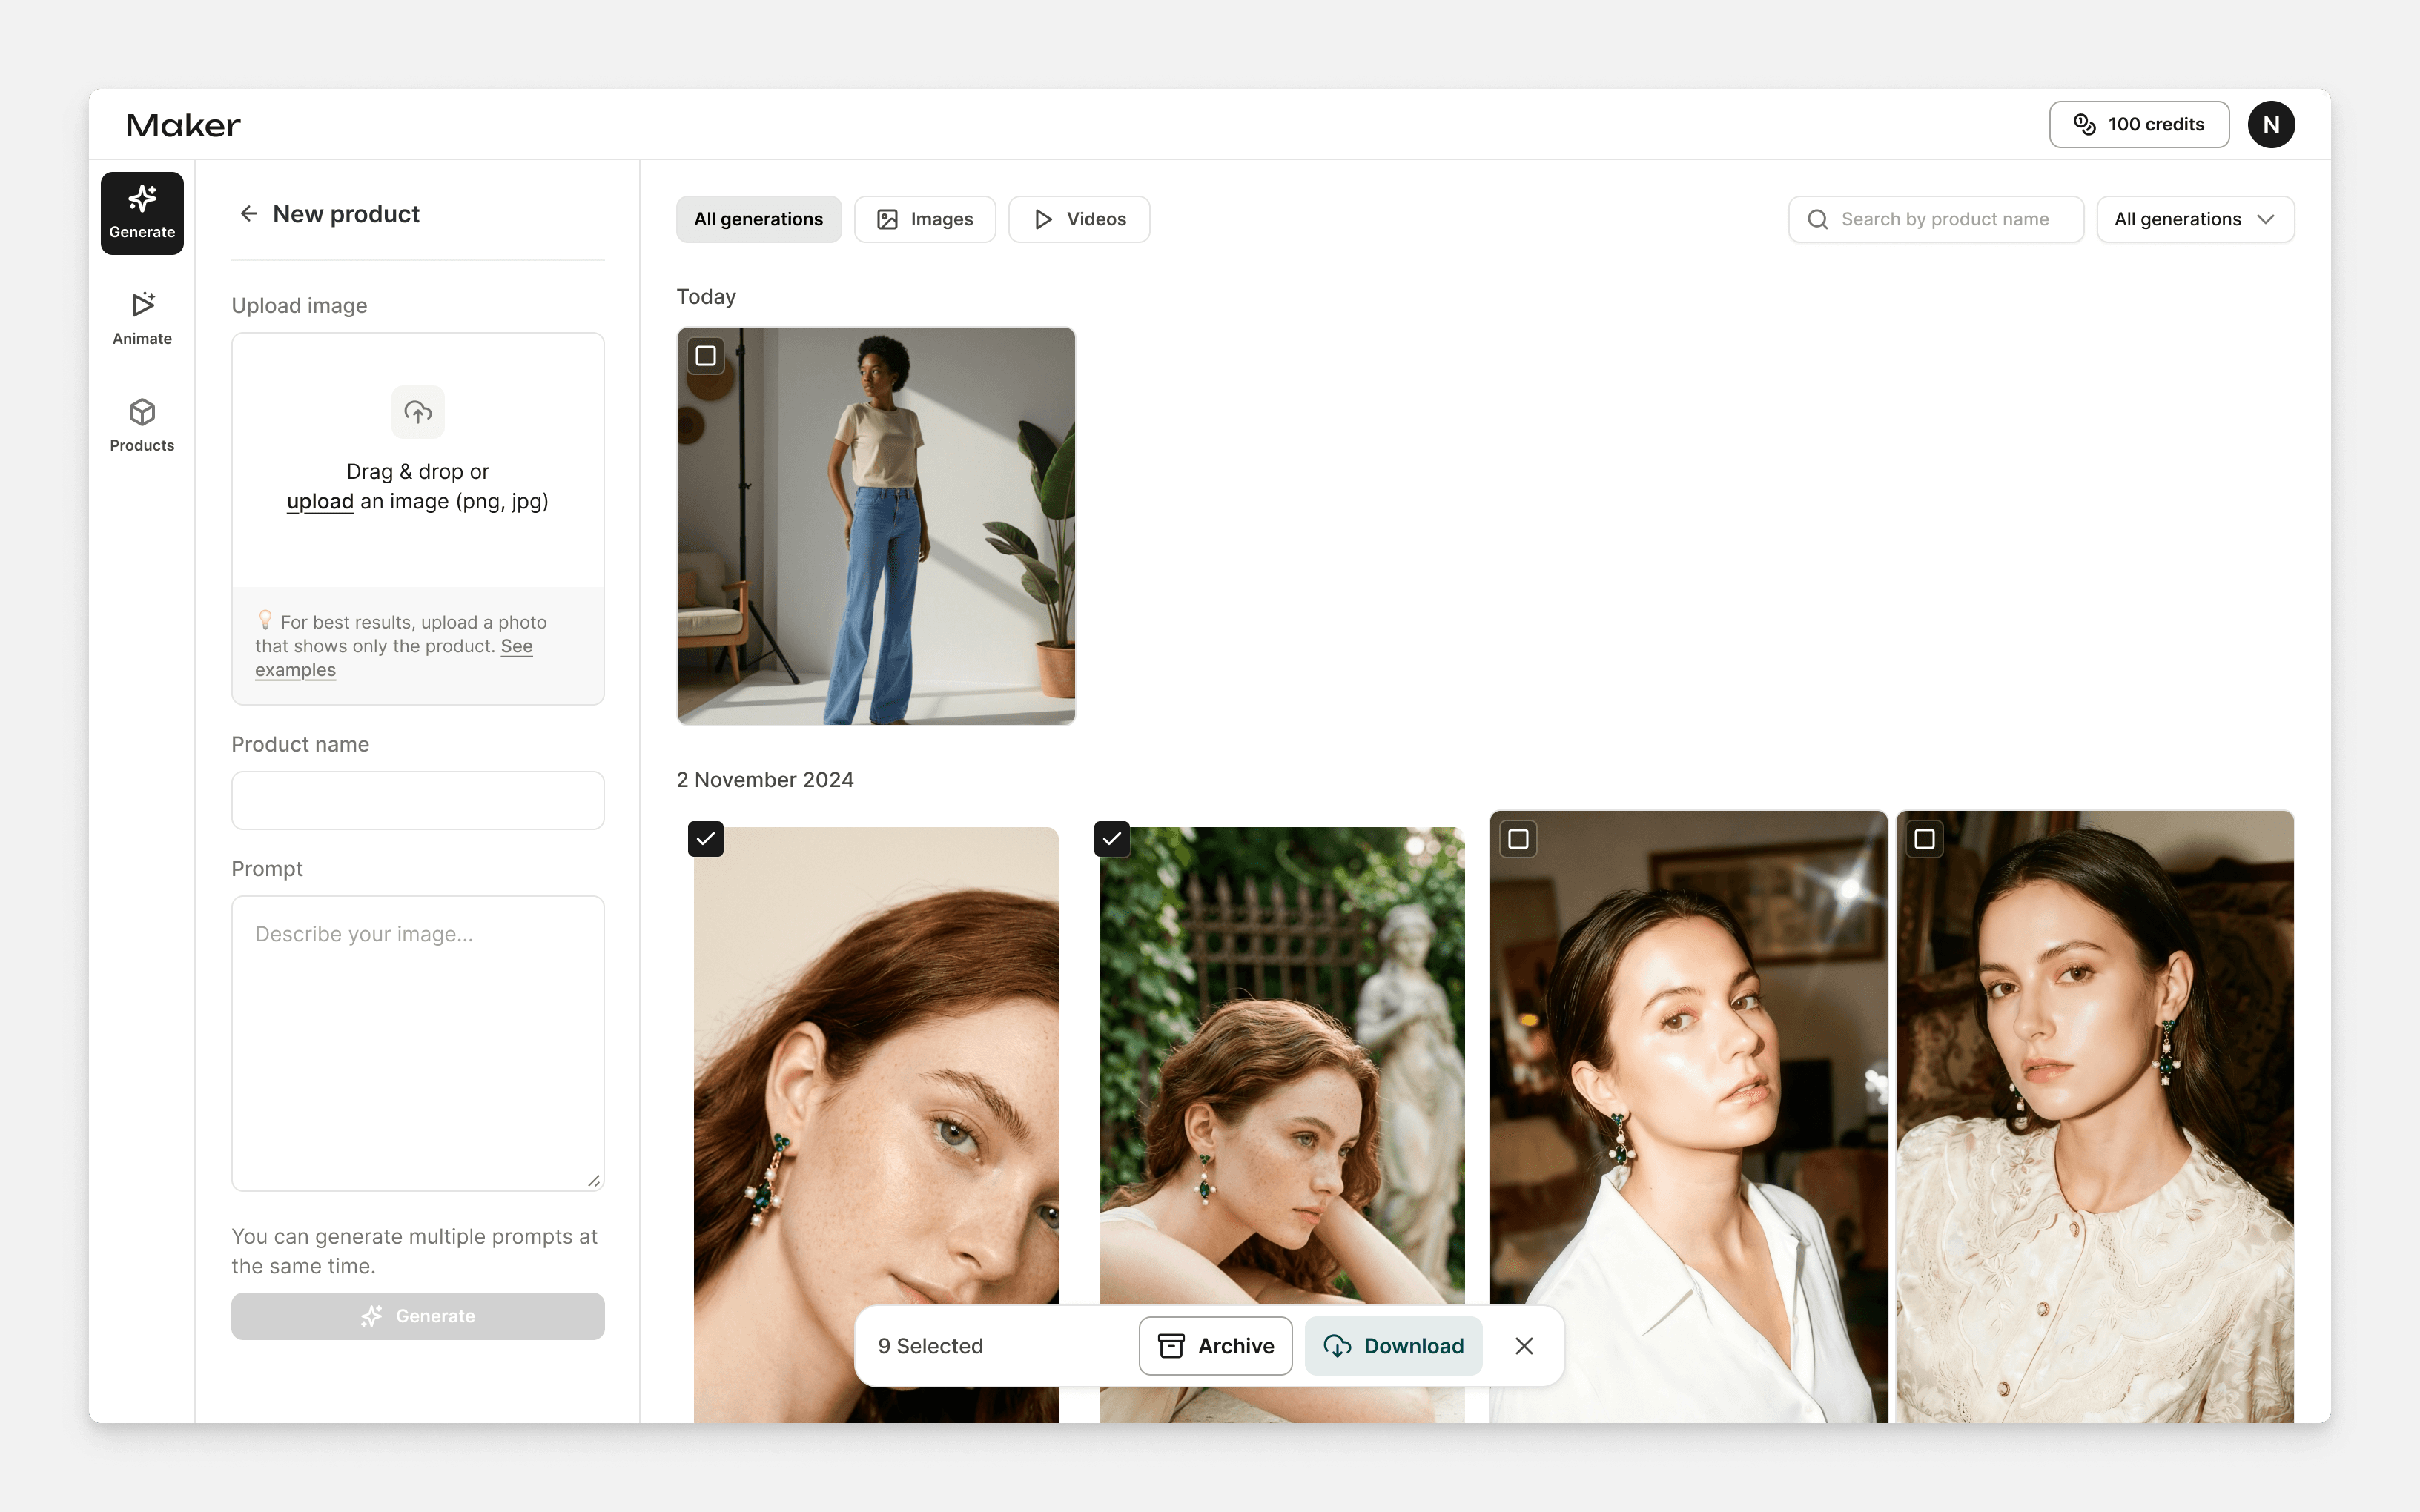Viewport: 2420px width, 1512px height.
Task: Click the cloud upload icon in dropzone
Action: point(418,412)
